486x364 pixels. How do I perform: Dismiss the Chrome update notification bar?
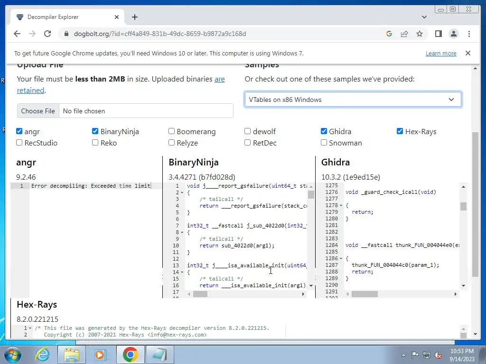tap(468, 53)
